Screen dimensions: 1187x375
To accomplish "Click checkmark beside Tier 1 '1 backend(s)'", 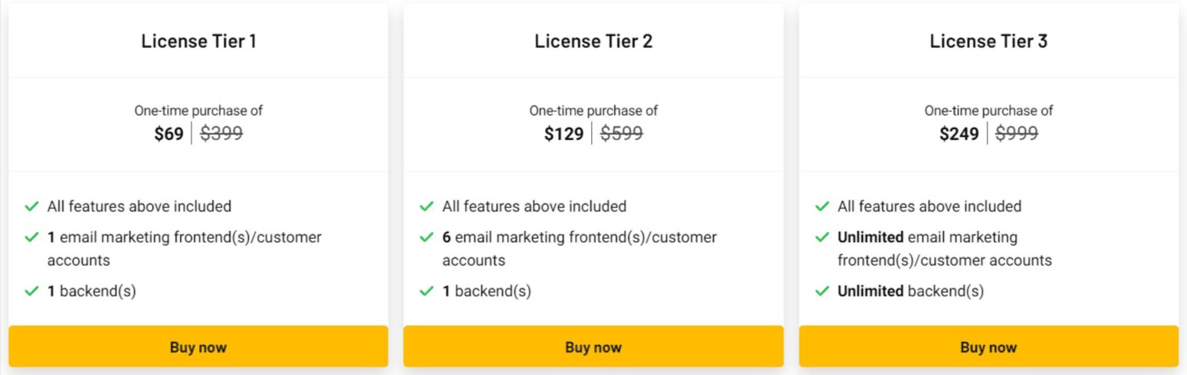I will click(x=32, y=291).
